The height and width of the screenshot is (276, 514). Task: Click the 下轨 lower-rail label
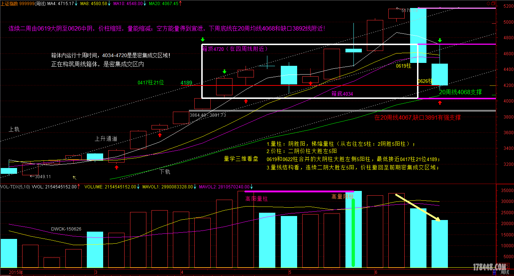coord(165,171)
